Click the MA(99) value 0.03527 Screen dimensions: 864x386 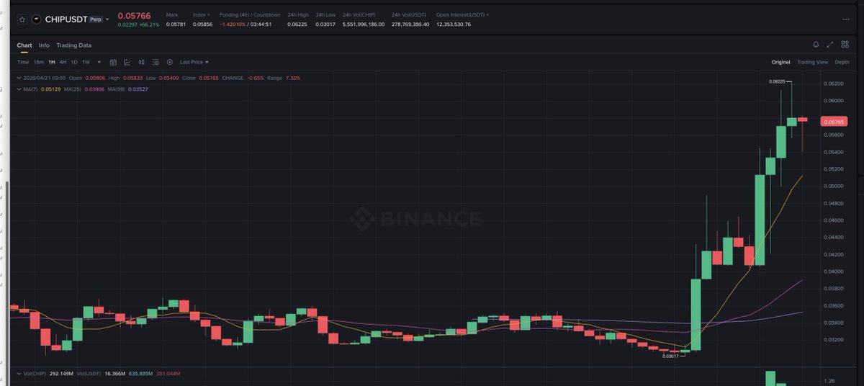[x=138, y=89]
